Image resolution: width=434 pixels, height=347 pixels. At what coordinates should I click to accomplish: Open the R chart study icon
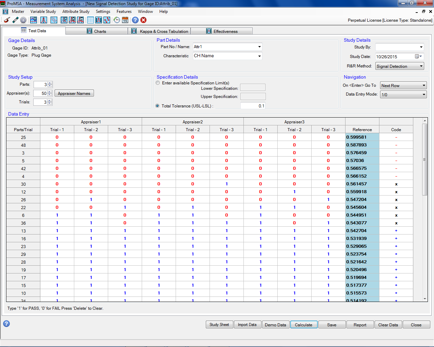click(x=34, y=20)
